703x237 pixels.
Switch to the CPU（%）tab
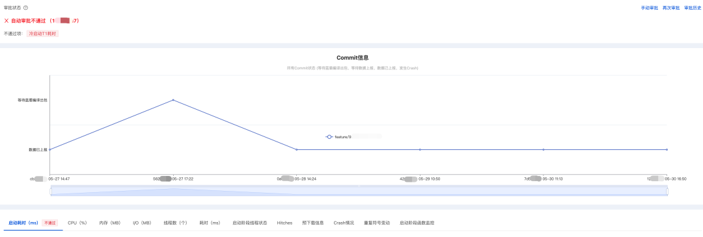click(x=77, y=222)
